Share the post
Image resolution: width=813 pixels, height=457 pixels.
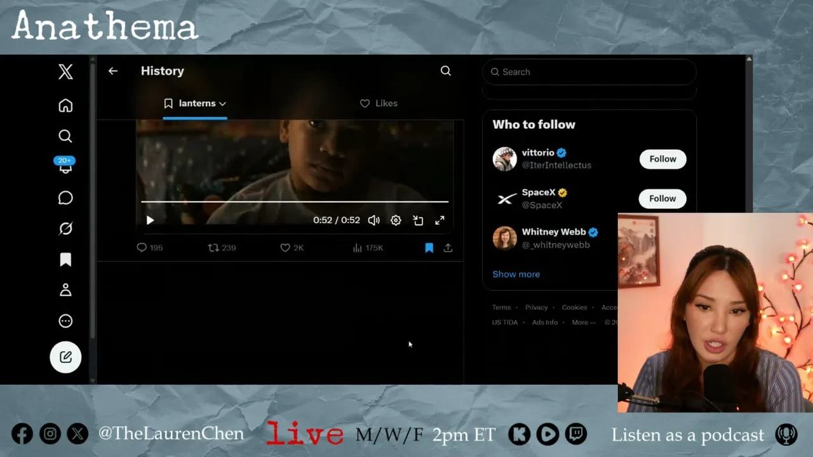(x=448, y=248)
